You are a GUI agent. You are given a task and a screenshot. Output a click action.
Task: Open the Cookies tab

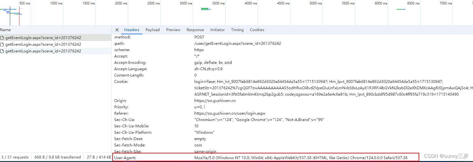[257, 30]
